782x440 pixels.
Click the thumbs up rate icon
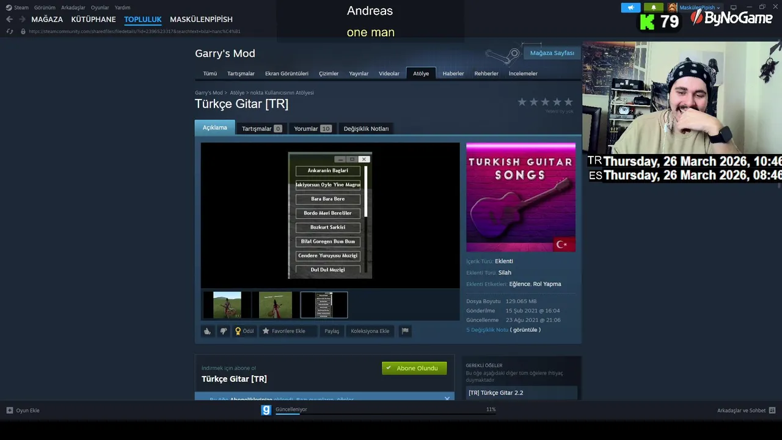[208, 331]
